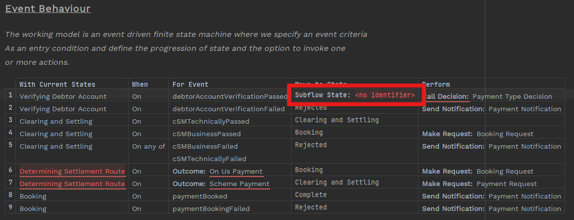Select the Complete state in row 8

[x=310, y=195]
